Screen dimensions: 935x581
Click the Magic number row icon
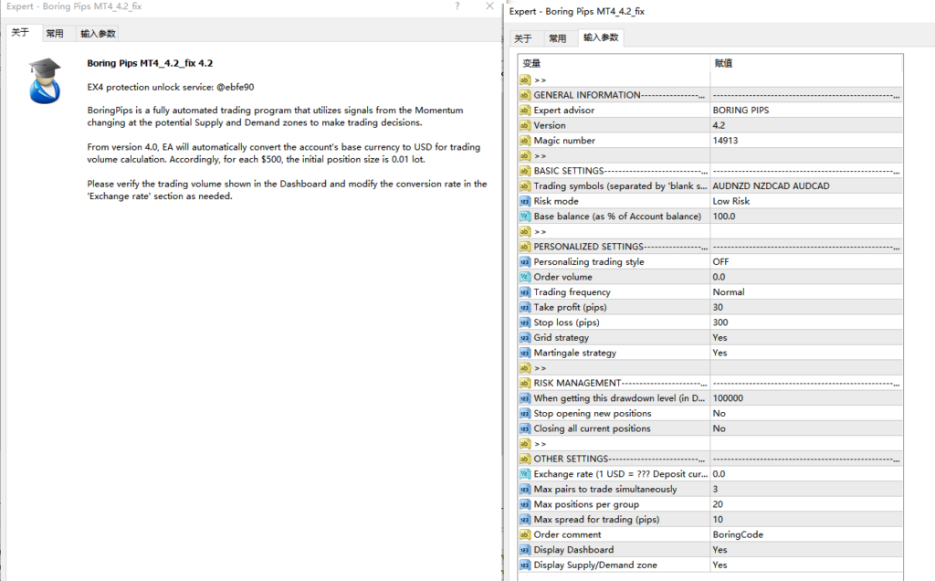[x=525, y=141]
